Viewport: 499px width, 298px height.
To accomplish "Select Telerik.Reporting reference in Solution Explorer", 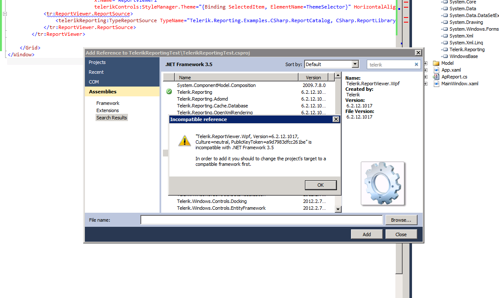I will pos(467,49).
